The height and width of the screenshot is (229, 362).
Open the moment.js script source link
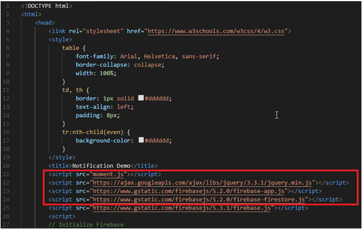coord(108,174)
